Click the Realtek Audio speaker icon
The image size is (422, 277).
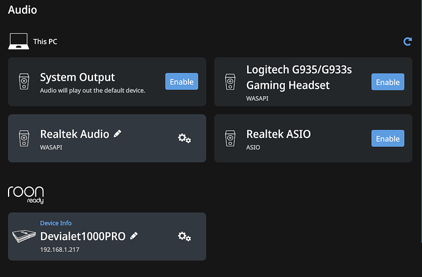[24, 138]
